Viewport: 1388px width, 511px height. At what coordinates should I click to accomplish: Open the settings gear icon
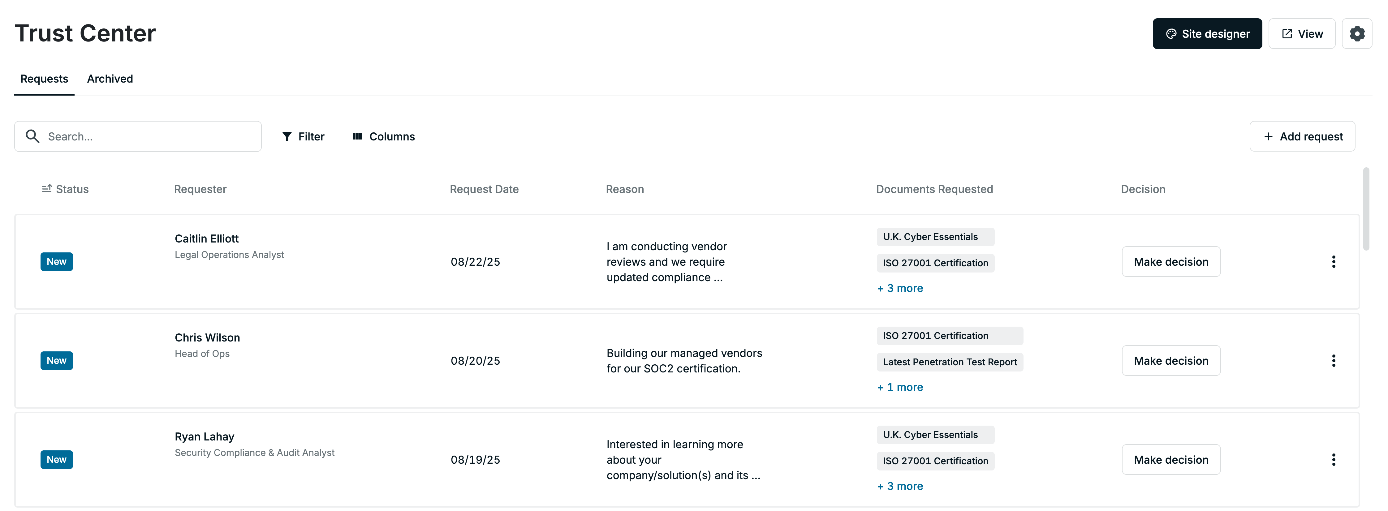(x=1356, y=34)
